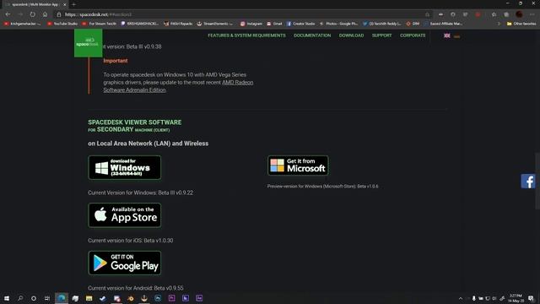This screenshot has height=304, width=540.
Task: Open File Explorer from taskbar
Action: pyautogui.click(x=89, y=298)
